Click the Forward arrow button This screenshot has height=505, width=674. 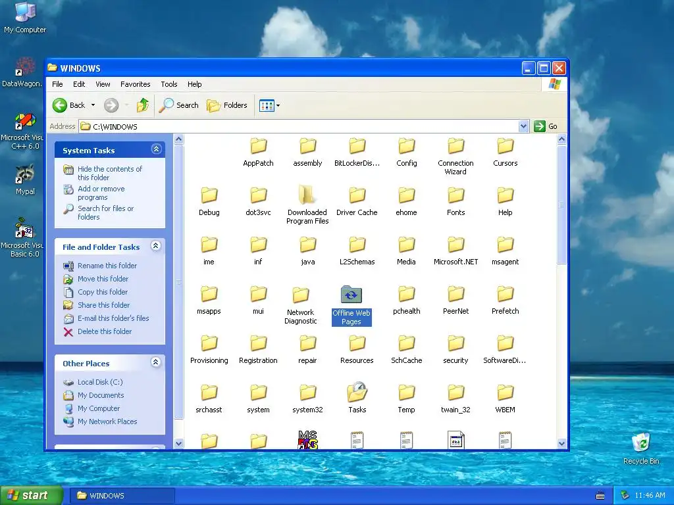point(111,105)
